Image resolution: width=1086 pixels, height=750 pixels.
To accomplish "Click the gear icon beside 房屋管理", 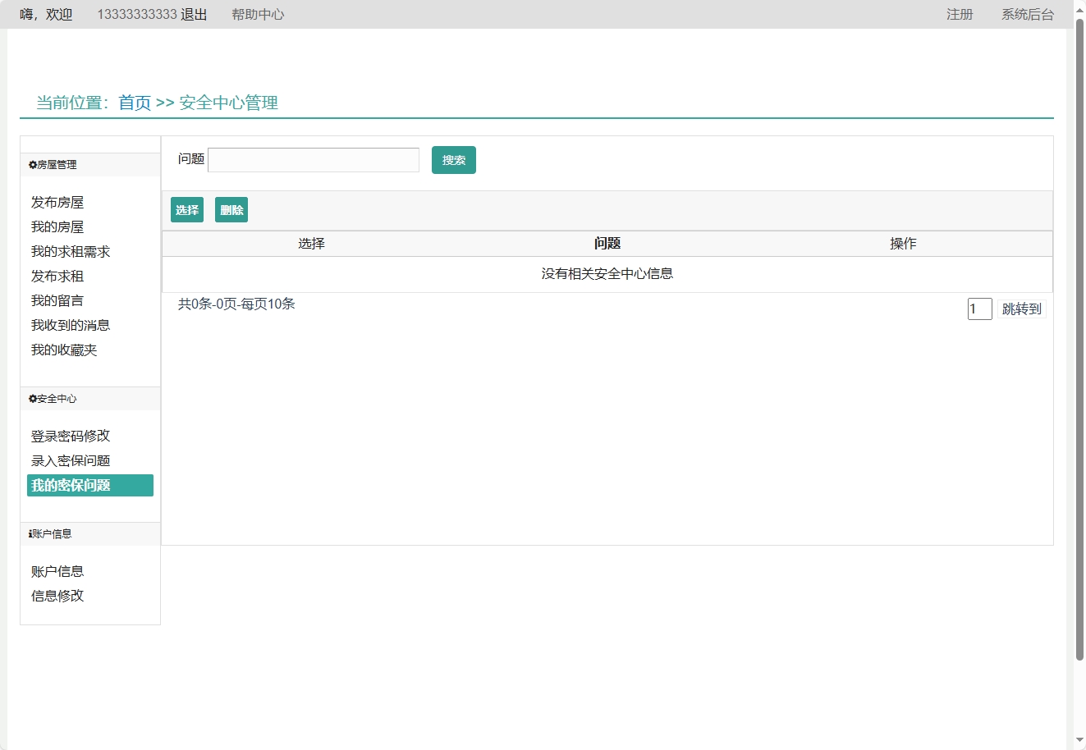I will (x=33, y=165).
